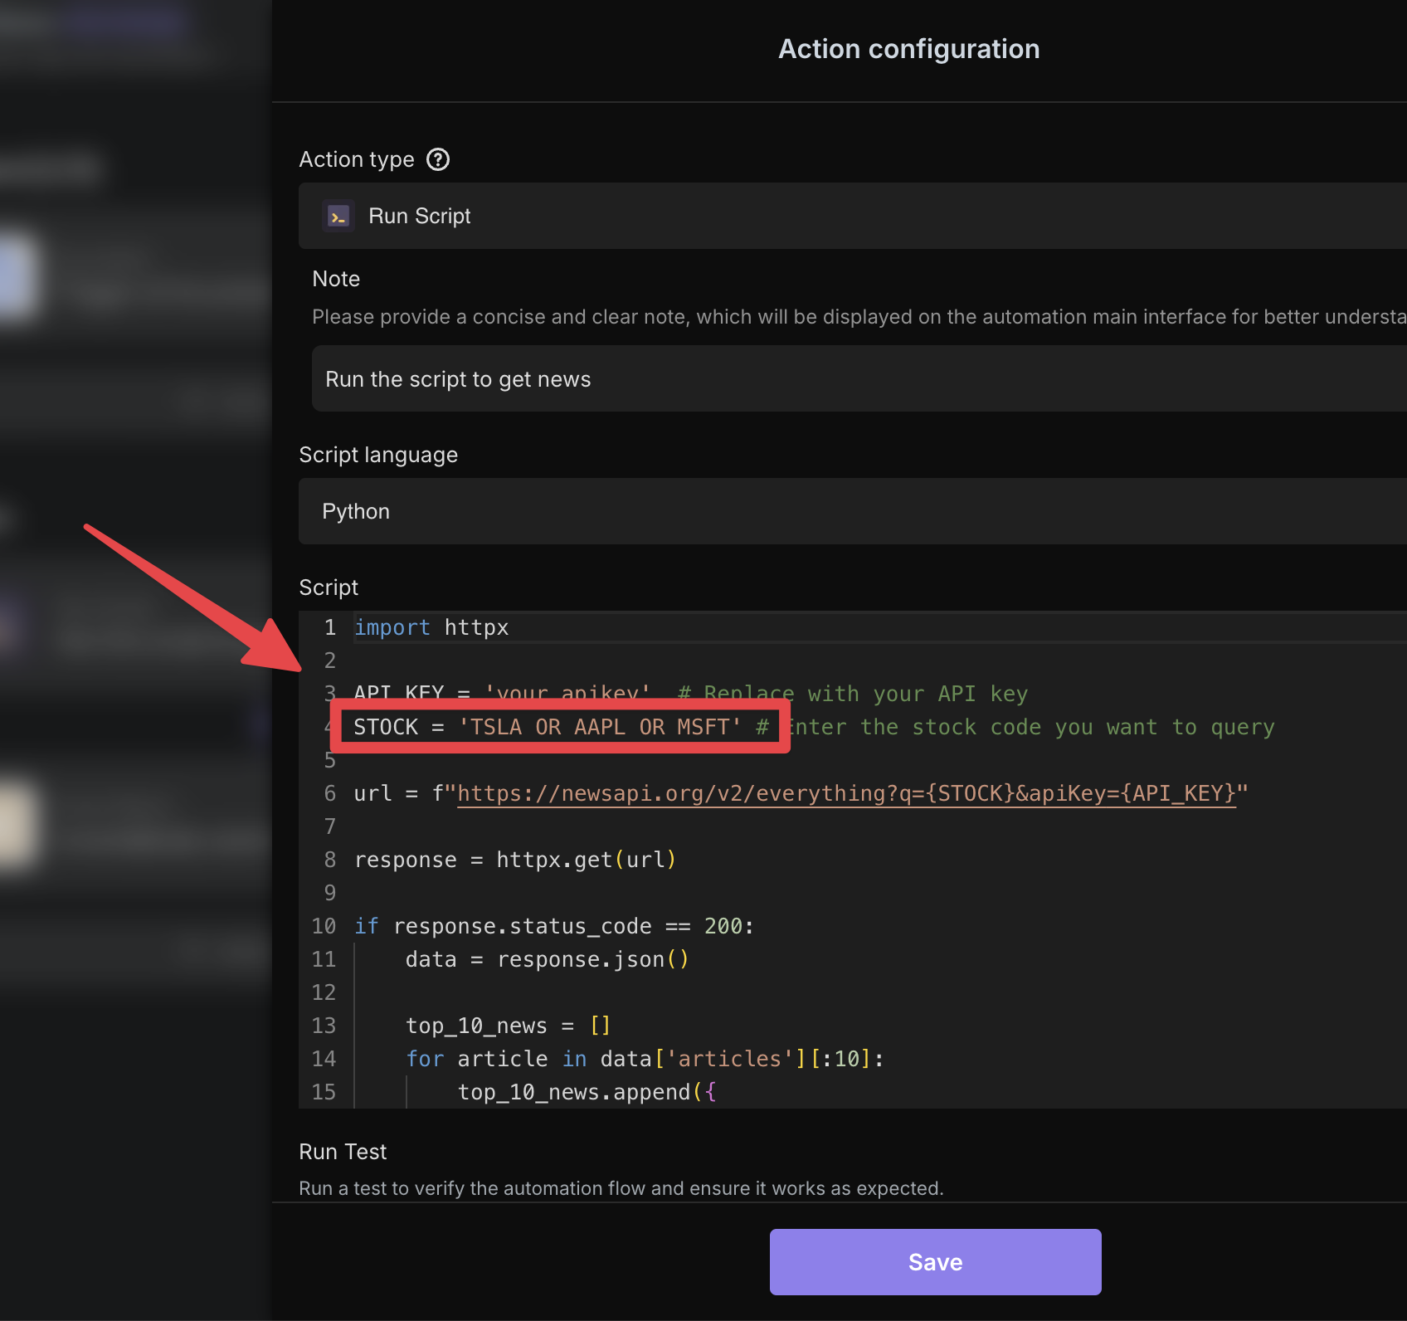Click the 'top_10_news.append({' line
Viewport: 1407px width, 1321px height.
(587, 1092)
